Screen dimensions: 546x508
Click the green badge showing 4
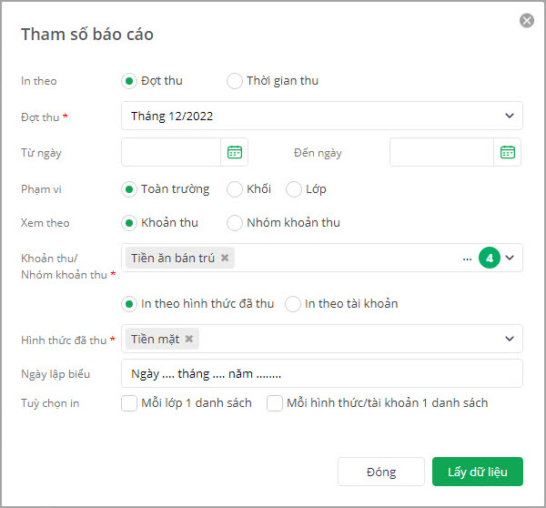pyautogui.click(x=490, y=258)
